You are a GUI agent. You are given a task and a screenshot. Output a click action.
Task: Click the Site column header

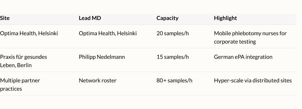(5, 18)
